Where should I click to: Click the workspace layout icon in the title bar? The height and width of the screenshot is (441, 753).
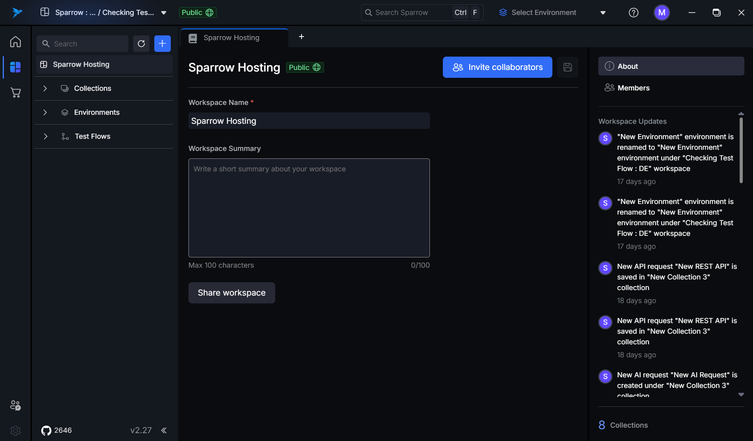coord(45,12)
